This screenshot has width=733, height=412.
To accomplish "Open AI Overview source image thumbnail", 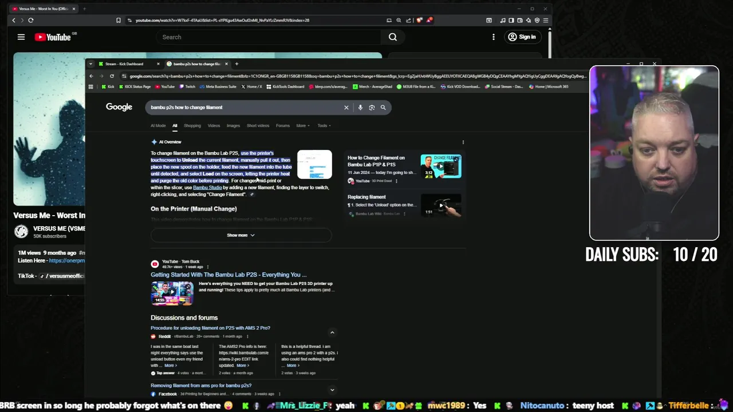I will click(314, 164).
